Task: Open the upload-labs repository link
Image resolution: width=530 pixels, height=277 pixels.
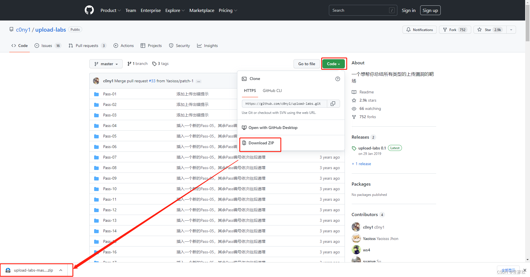Action: click(x=50, y=30)
